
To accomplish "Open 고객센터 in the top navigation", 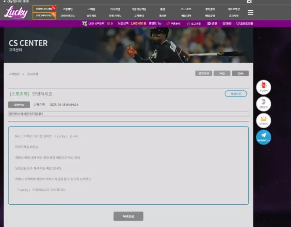I will click(139, 16).
